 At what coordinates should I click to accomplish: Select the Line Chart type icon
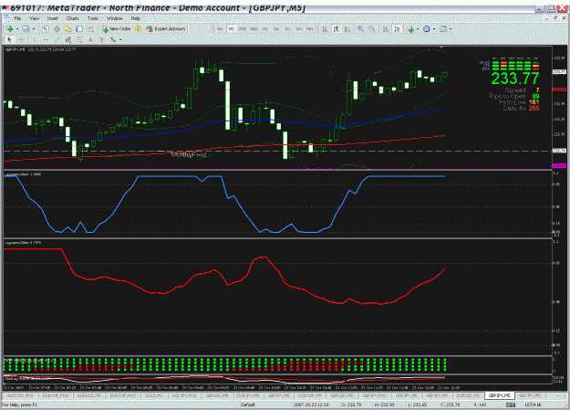[x=347, y=29]
